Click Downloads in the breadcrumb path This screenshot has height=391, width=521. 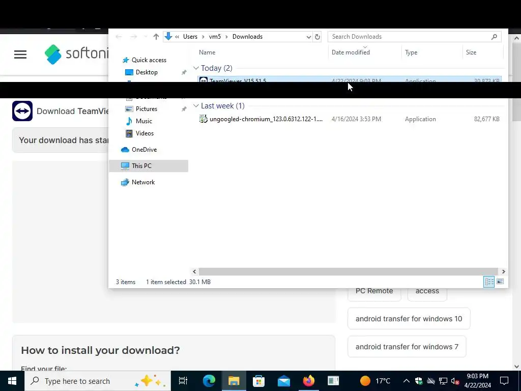247,37
